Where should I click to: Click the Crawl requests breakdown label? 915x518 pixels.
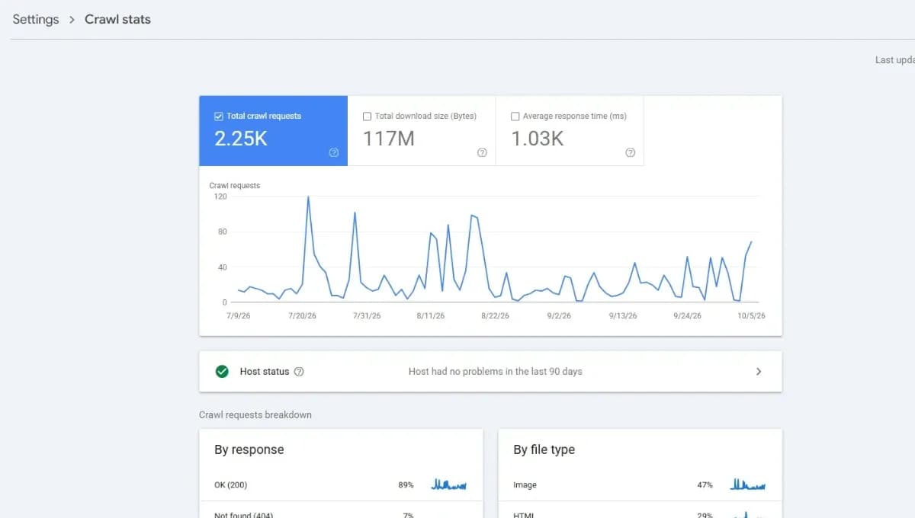pos(255,415)
